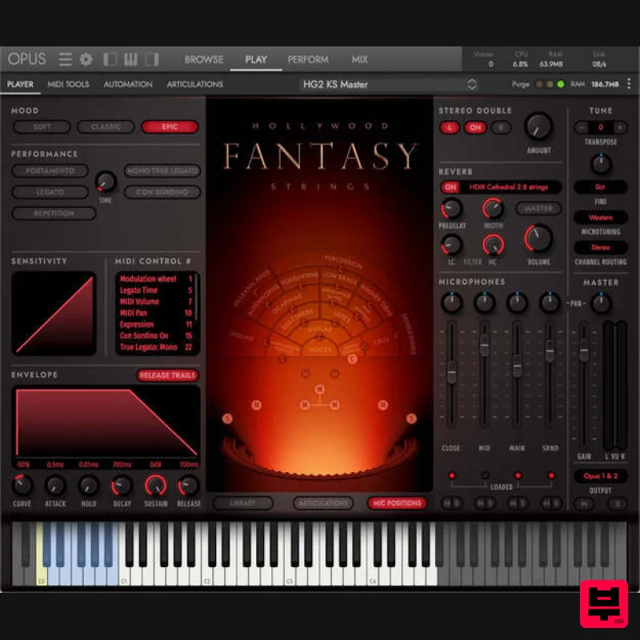Toggle the Close mic loaded indicator

pyautogui.click(x=451, y=475)
